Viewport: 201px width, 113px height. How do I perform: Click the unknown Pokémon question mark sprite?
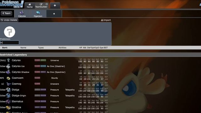click(x=9, y=32)
